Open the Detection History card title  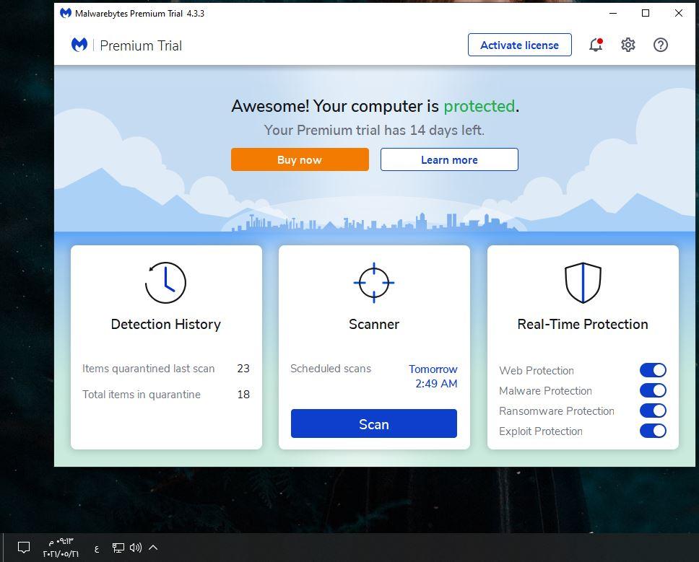click(x=166, y=324)
